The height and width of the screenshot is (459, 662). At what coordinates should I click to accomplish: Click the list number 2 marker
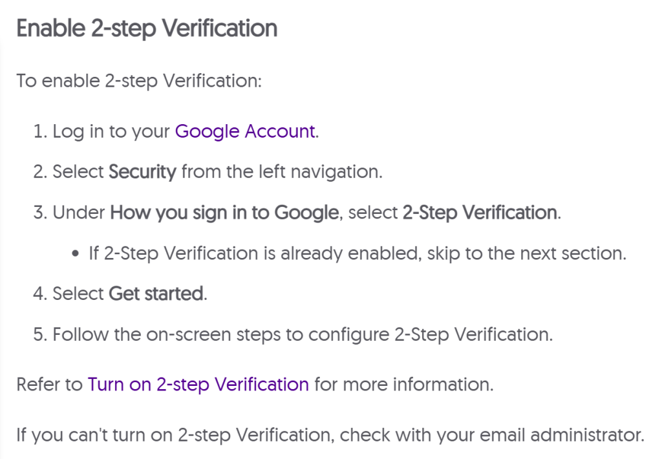39,172
